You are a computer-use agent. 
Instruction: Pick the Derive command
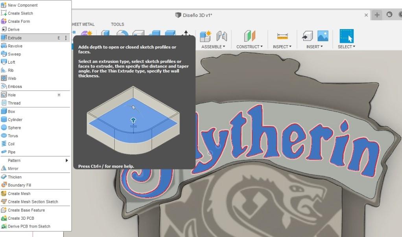(x=35, y=29)
